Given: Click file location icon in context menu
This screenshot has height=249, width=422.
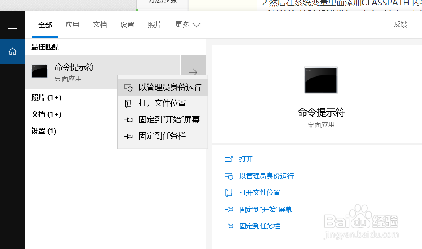Looking at the screenshot, I should [x=128, y=104].
